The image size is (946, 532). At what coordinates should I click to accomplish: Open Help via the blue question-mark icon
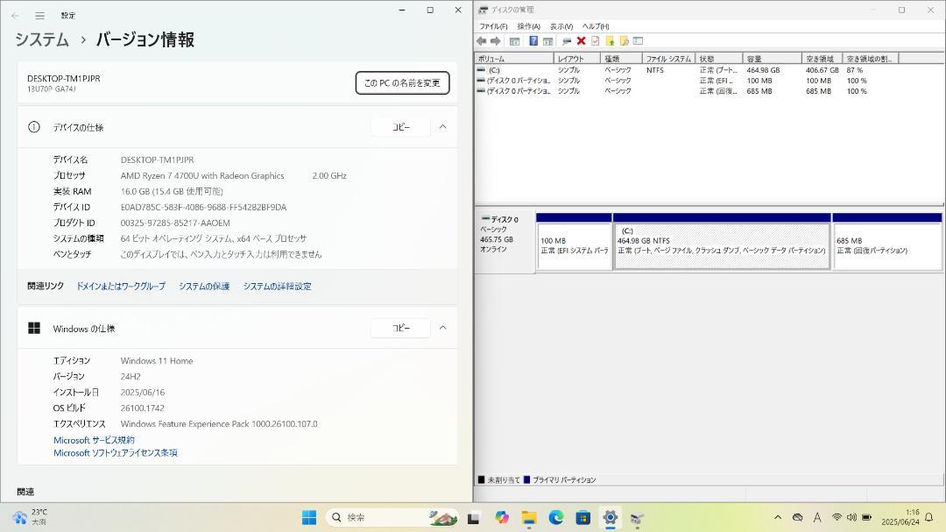click(x=533, y=41)
